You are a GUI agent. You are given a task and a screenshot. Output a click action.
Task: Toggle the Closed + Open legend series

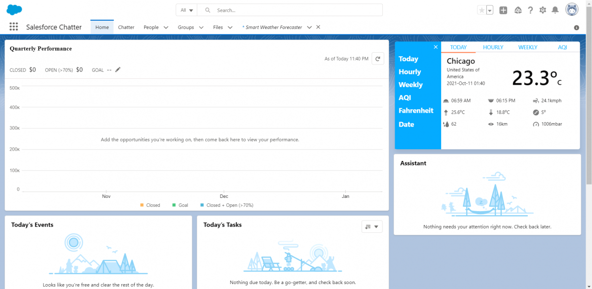point(227,205)
